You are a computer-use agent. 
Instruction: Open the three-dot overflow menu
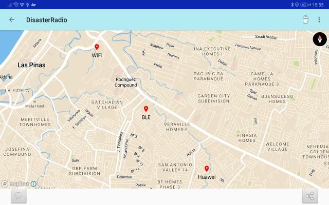(319, 20)
